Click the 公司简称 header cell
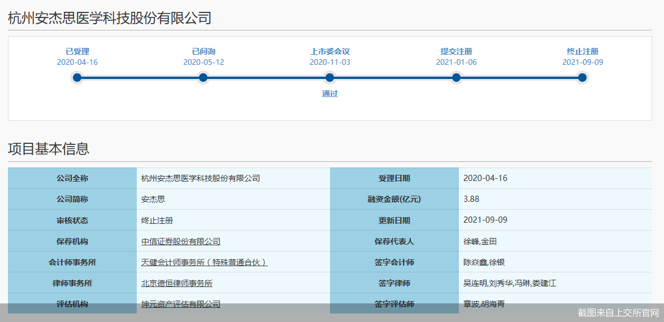This screenshot has width=664, height=322. click(x=72, y=199)
